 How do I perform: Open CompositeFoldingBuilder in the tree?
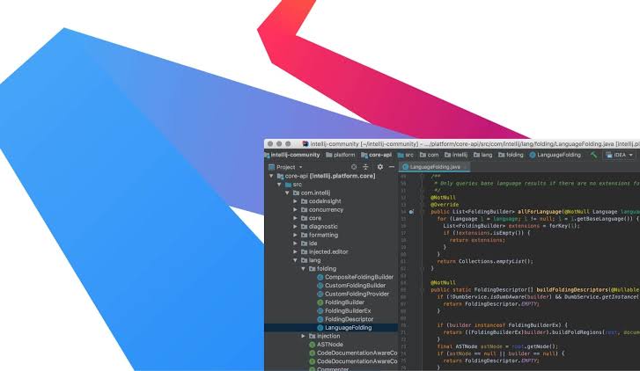[x=358, y=277]
